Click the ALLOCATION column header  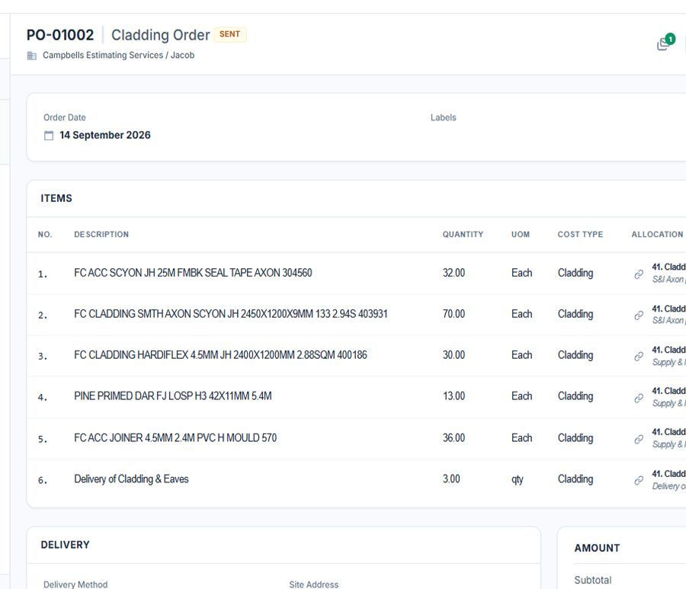pos(657,235)
